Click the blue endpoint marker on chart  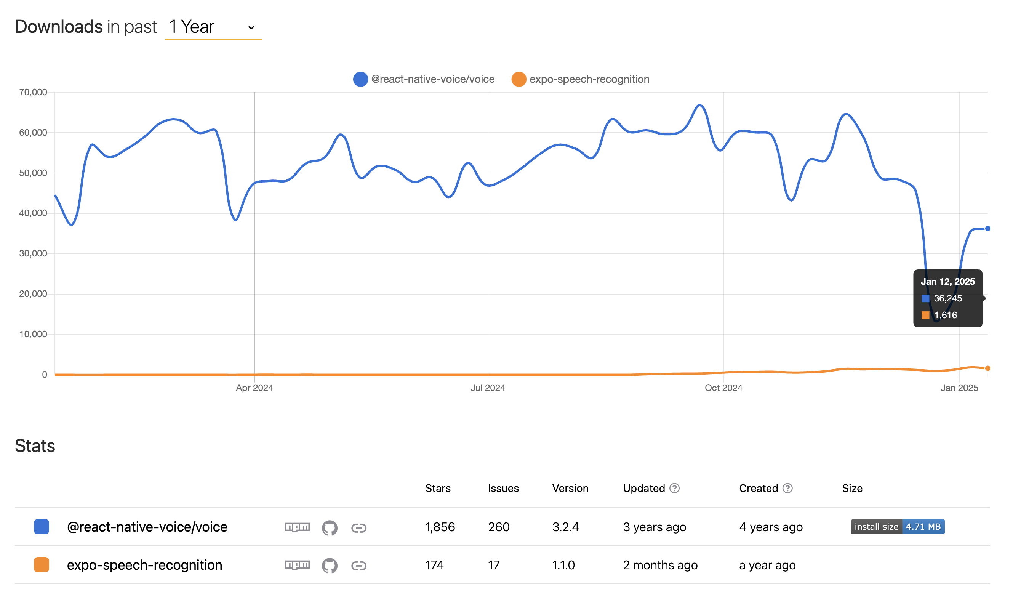[987, 229]
